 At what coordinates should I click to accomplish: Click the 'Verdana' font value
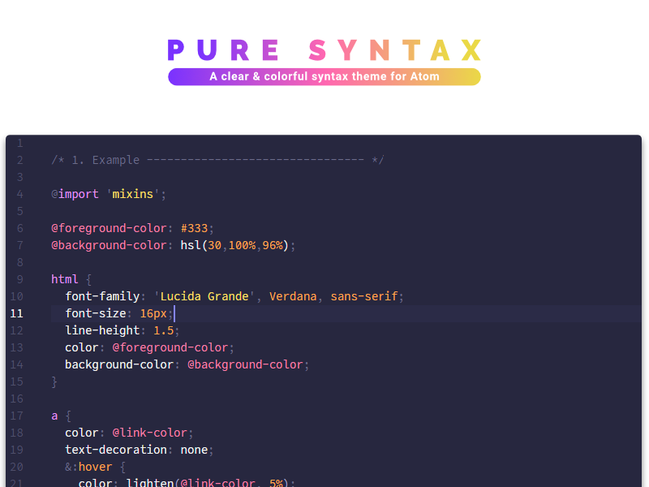tap(293, 296)
